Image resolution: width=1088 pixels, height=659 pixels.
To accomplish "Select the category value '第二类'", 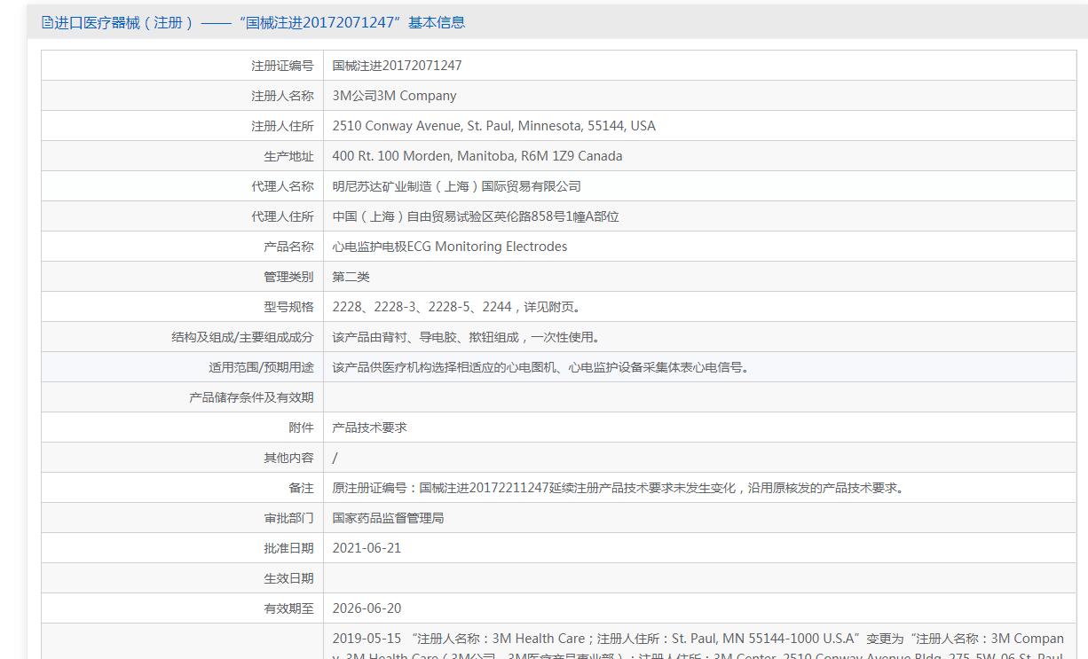I will click(x=351, y=277).
